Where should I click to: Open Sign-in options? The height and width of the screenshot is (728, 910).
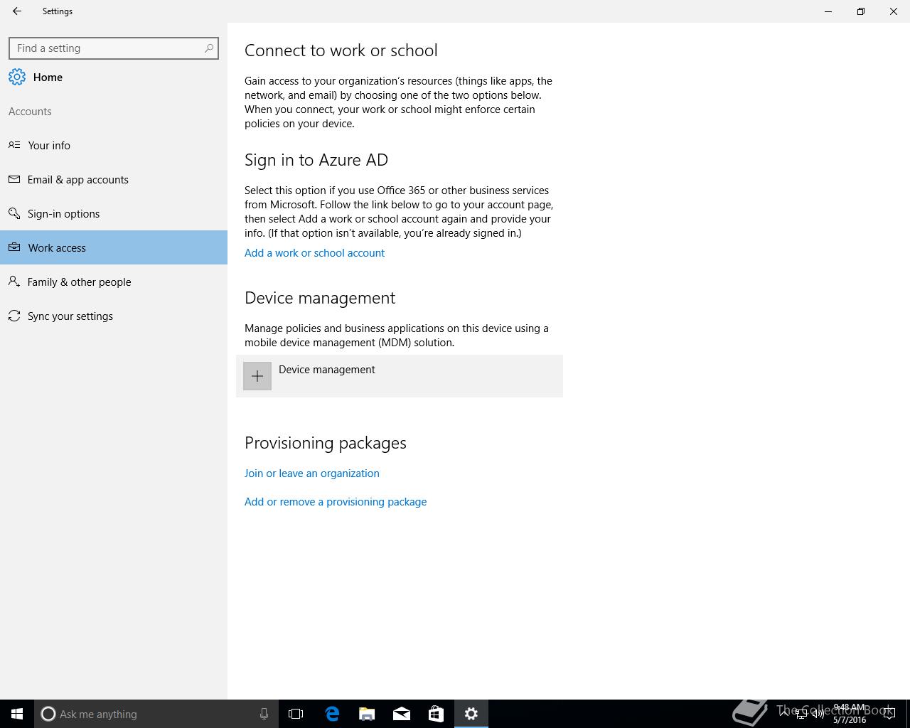click(114, 213)
